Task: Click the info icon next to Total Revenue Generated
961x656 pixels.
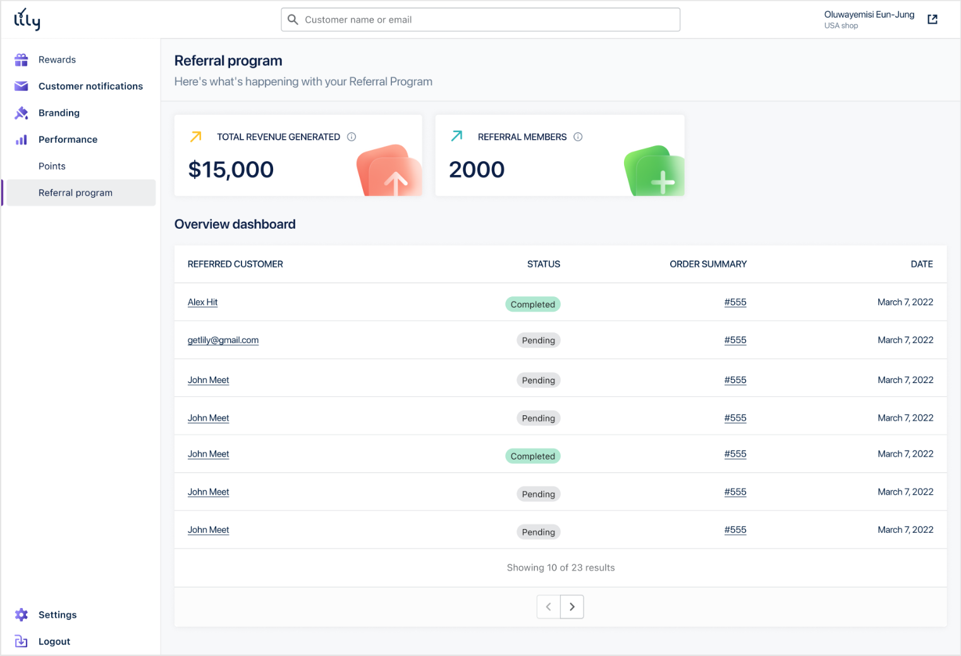Action: click(x=352, y=137)
